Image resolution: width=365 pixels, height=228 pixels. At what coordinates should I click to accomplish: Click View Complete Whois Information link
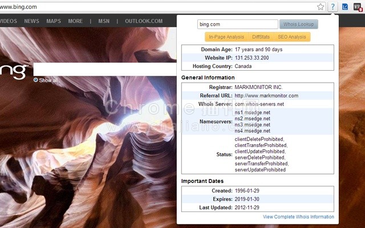[x=298, y=217]
